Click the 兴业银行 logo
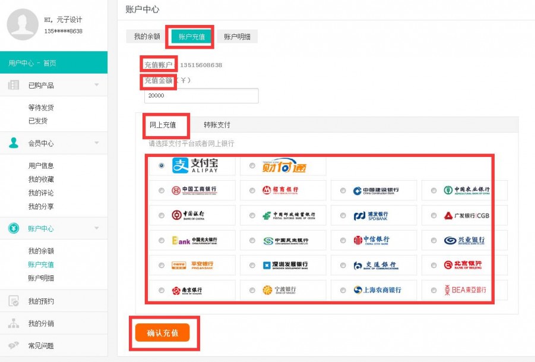 464,240
